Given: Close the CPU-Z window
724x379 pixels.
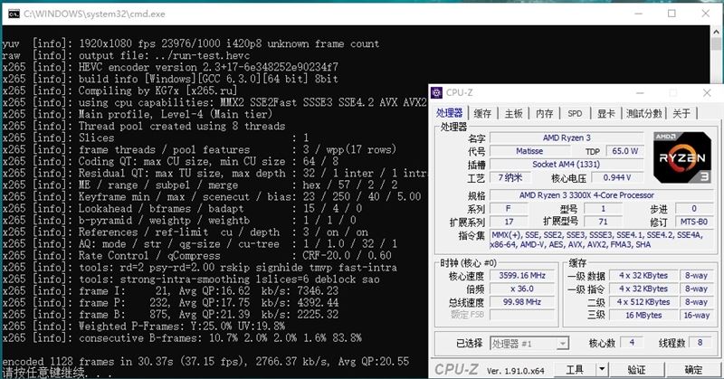Looking at the screenshot, I should click(x=707, y=93).
